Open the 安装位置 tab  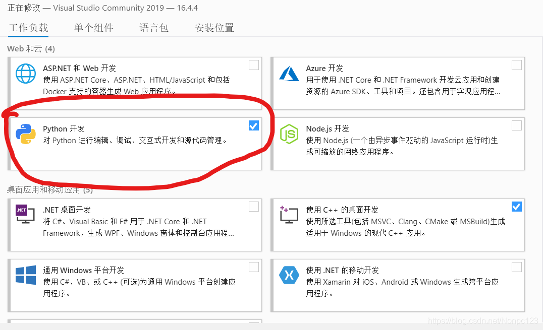coord(214,28)
